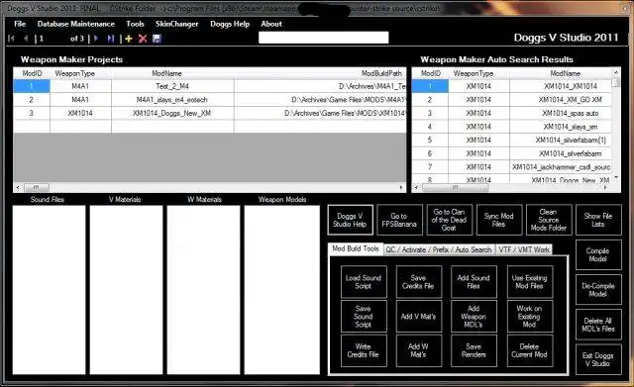Click the Load Sound Script button
Screen dimensions: 634x387
pos(364,281)
